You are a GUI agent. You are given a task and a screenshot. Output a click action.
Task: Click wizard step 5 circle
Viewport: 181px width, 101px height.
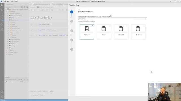coord(72,49)
